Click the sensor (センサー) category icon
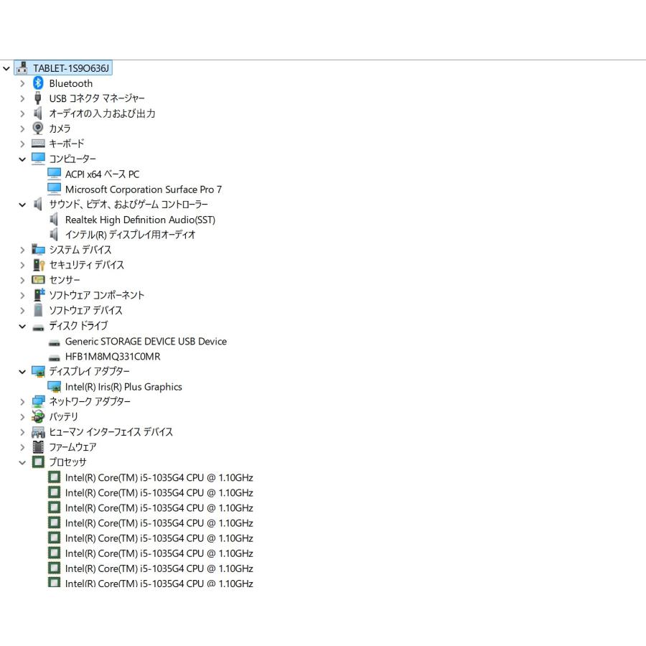 (38, 280)
